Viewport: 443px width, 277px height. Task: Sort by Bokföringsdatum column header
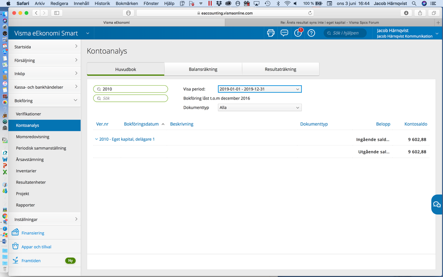[x=141, y=124]
